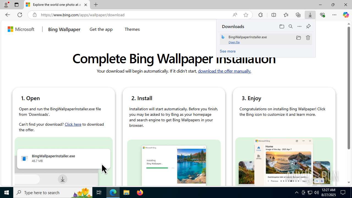Show BingWallpaperInstaller.exe in folder
Image resolution: width=352 pixels, height=198 pixels.
pos(298,38)
